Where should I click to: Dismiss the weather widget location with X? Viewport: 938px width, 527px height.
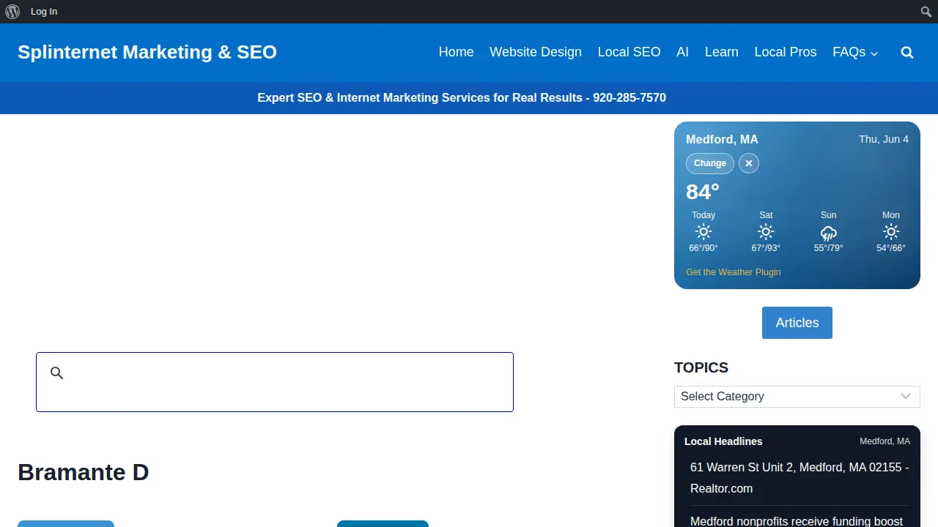(x=749, y=163)
